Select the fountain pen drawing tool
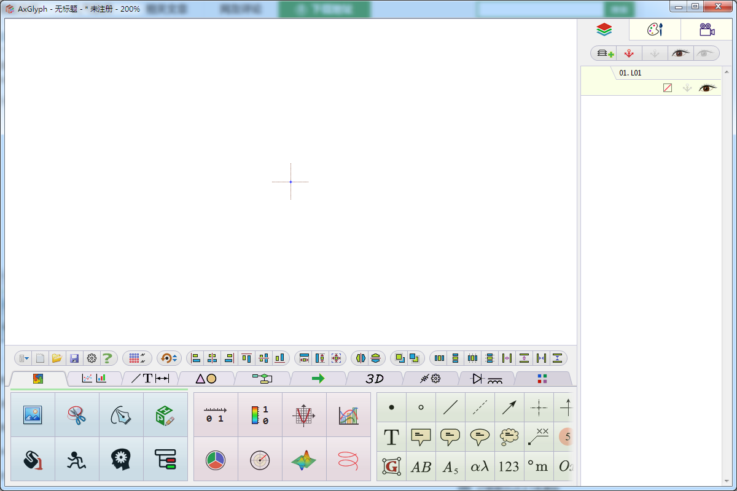Image resolution: width=737 pixels, height=491 pixels. click(x=121, y=415)
